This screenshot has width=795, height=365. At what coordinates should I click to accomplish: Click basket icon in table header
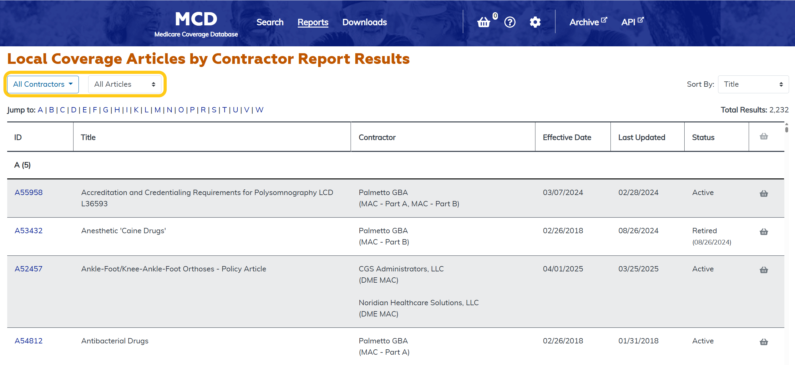764,136
